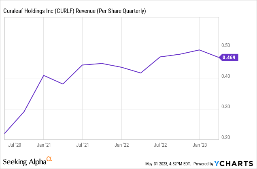This screenshot has height=169, width=257.
Task: Click the Seeking Alpha logo
Action: coord(28,161)
